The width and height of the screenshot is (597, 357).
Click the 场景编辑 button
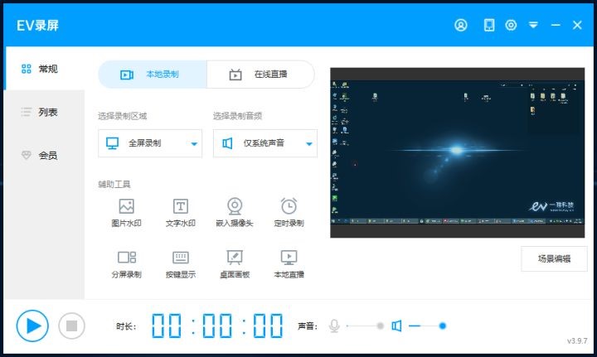point(554,259)
